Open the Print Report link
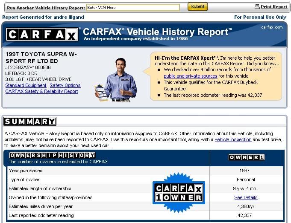The image size is (291, 223). [274, 7]
